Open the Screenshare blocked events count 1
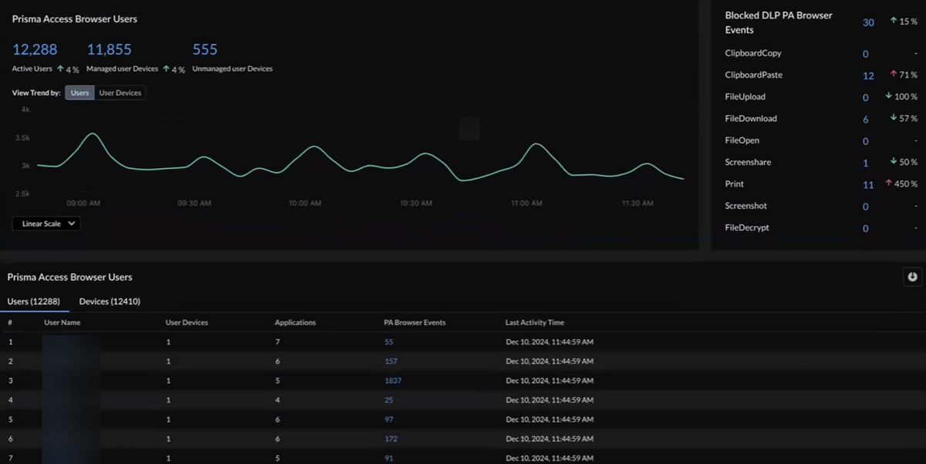The width and height of the screenshot is (926, 464). (866, 163)
